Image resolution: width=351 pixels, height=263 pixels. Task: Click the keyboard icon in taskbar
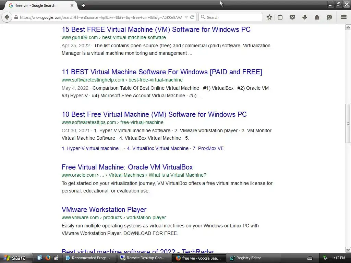pyautogui.click(x=310, y=258)
